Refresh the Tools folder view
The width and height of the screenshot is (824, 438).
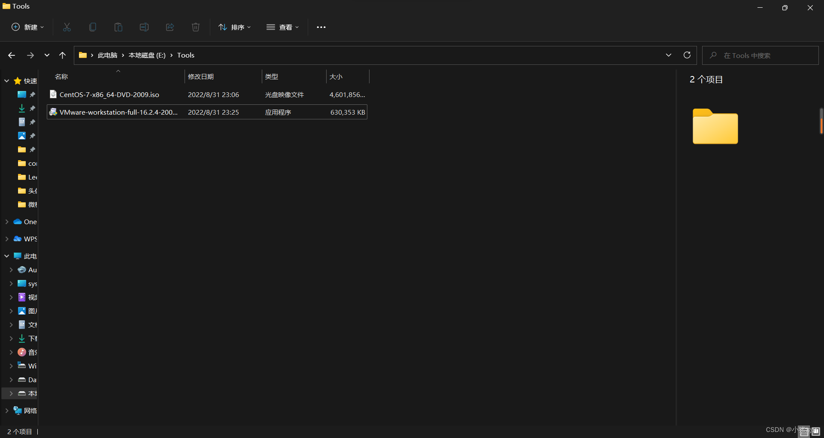coord(687,55)
